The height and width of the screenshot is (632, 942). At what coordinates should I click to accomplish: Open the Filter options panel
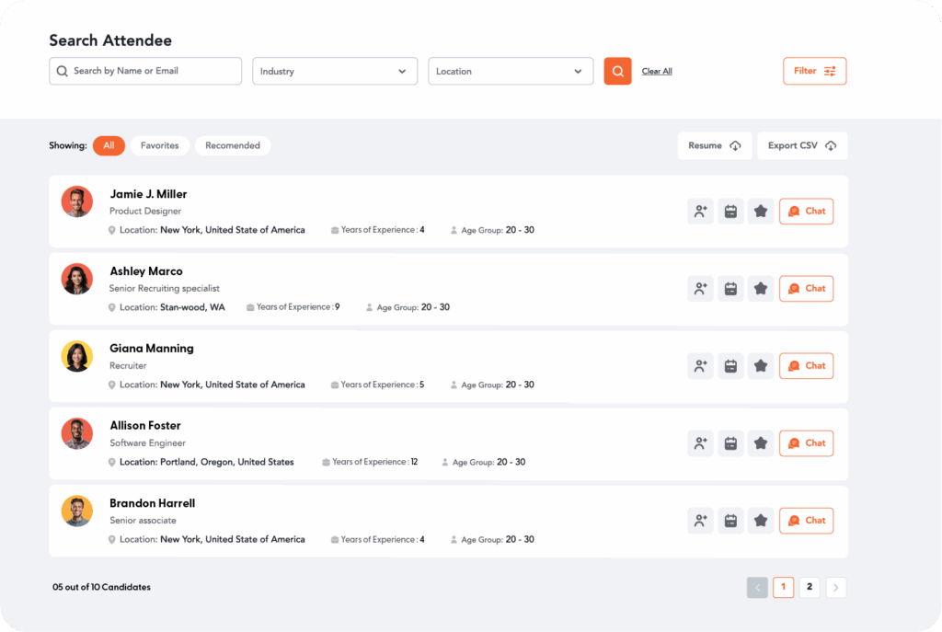click(x=815, y=71)
